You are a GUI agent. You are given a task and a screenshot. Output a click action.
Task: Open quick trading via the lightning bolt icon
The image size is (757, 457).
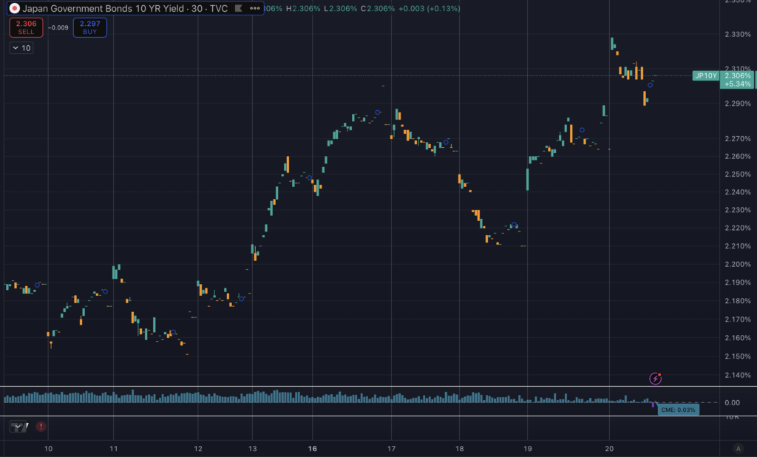[x=656, y=379]
